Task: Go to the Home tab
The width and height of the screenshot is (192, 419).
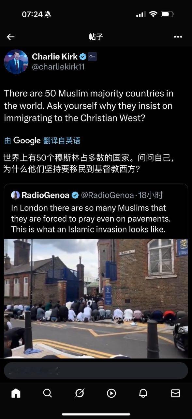Action: 16,393
